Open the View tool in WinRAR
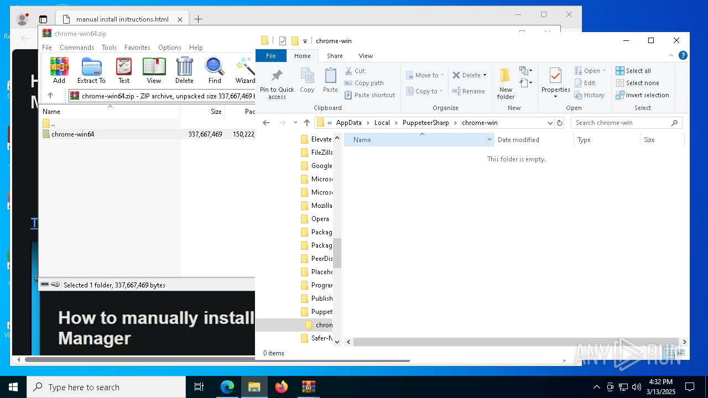708x398 pixels. tap(154, 71)
